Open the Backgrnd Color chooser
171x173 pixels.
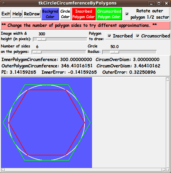[50, 14]
